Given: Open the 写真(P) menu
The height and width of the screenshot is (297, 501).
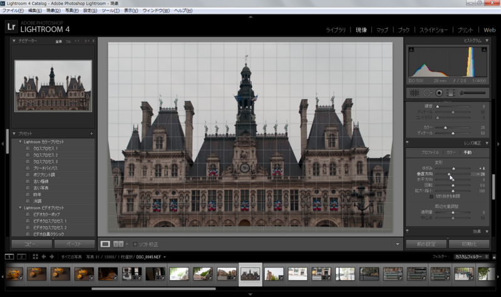Looking at the screenshot, I should click(72, 11).
